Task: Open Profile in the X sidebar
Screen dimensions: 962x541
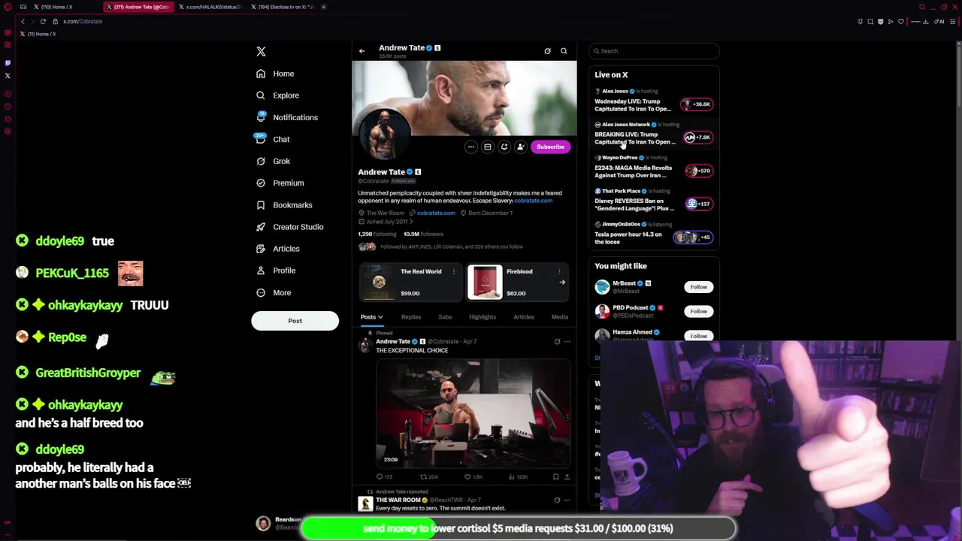Action: coord(276,270)
